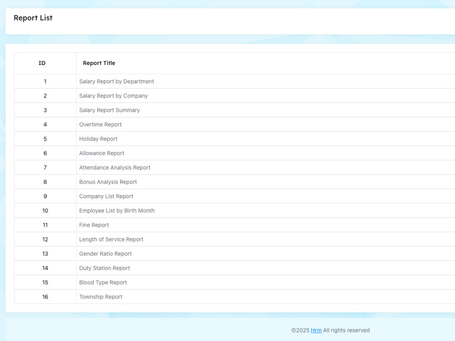Choose the Salary Report Summary entry
Screen dimensions: 455x341
[109, 110]
